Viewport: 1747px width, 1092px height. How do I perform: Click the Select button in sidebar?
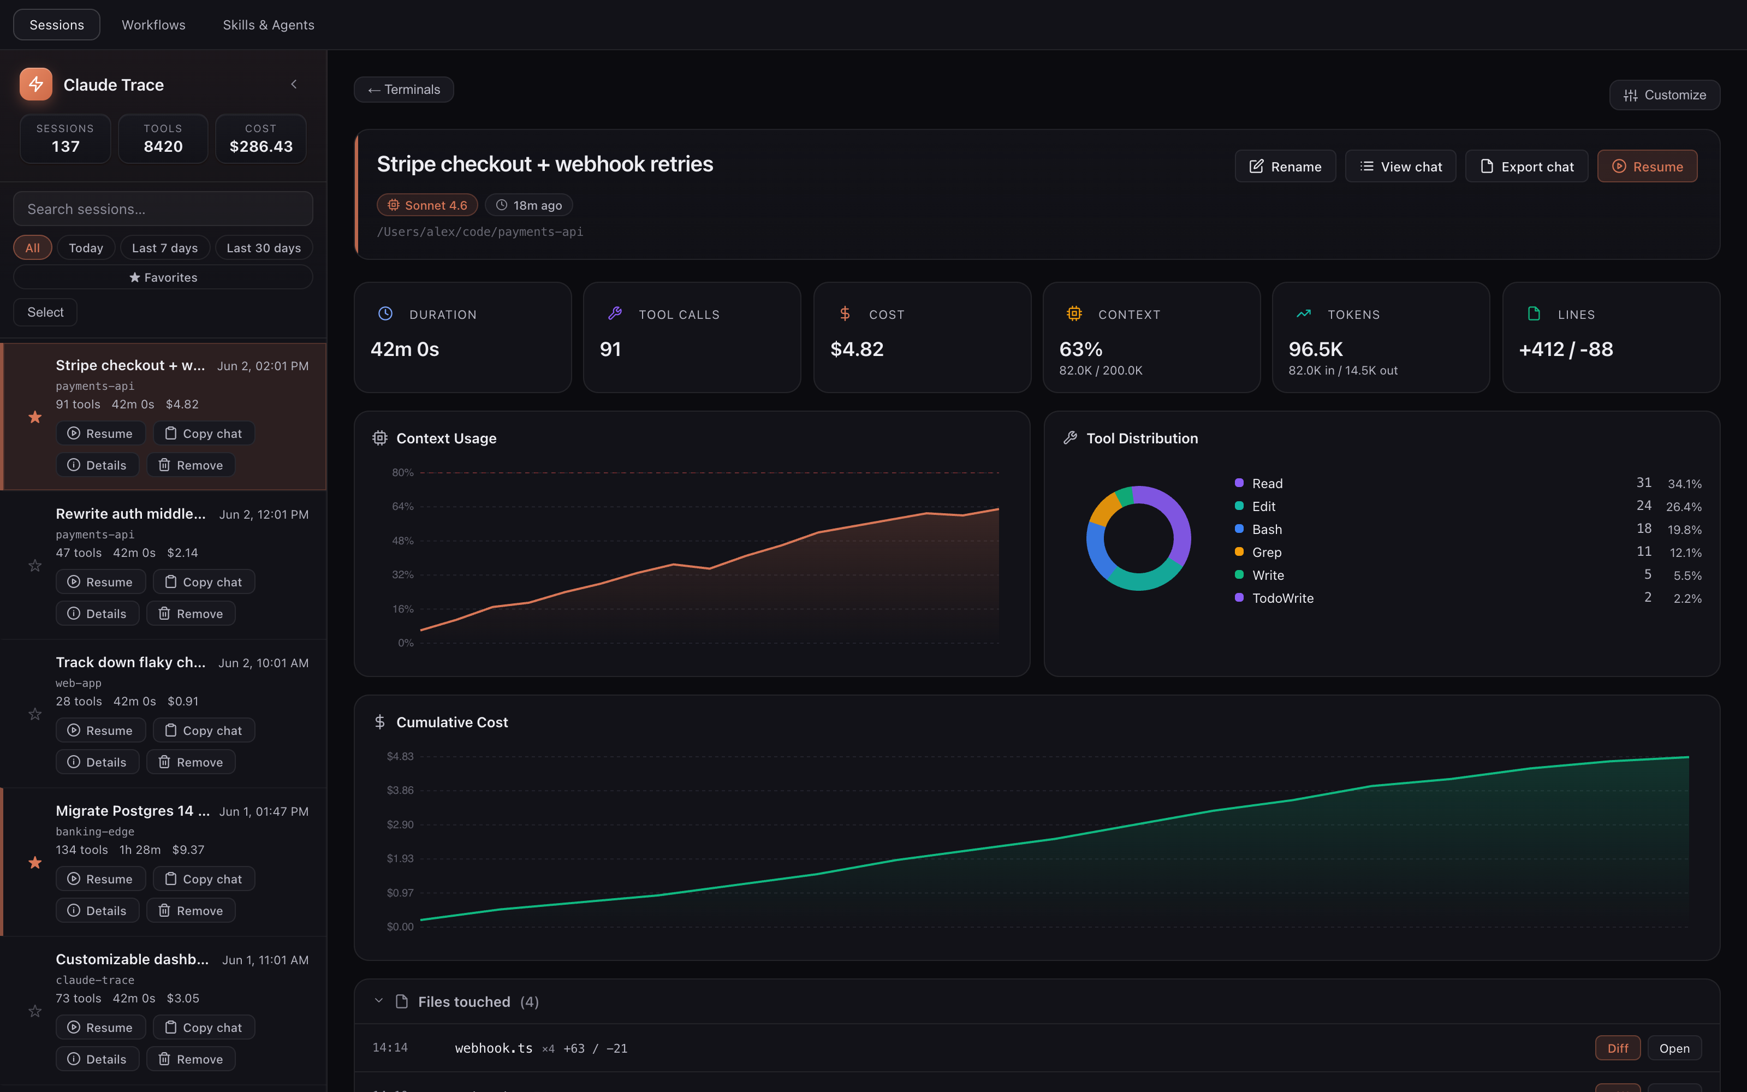point(45,312)
